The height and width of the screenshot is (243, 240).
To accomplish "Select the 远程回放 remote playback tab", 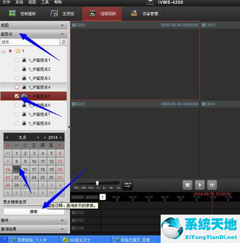I will pyautogui.click(x=102, y=14).
